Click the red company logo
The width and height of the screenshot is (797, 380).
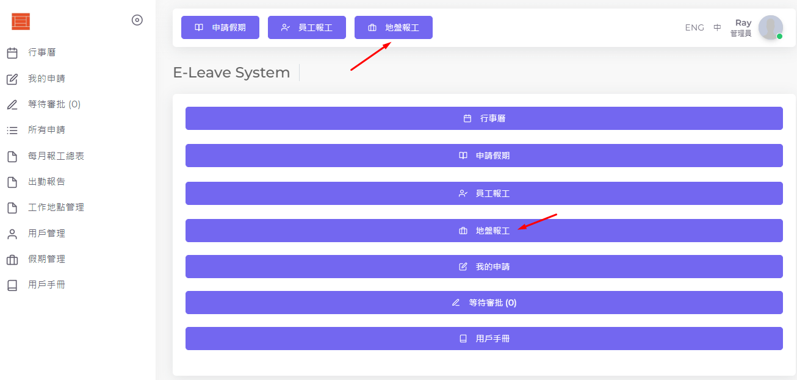pyautogui.click(x=21, y=21)
